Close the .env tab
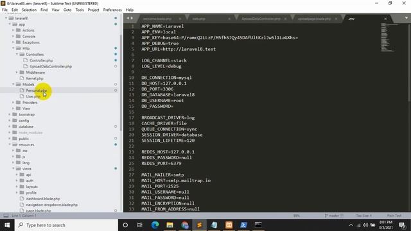411x231 pixels. 385,19
